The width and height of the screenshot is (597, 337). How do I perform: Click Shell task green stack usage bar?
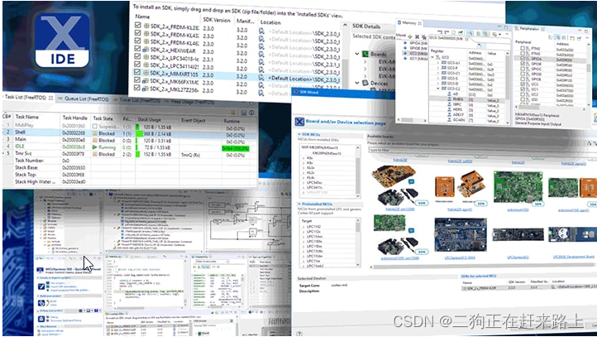pos(140,134)
